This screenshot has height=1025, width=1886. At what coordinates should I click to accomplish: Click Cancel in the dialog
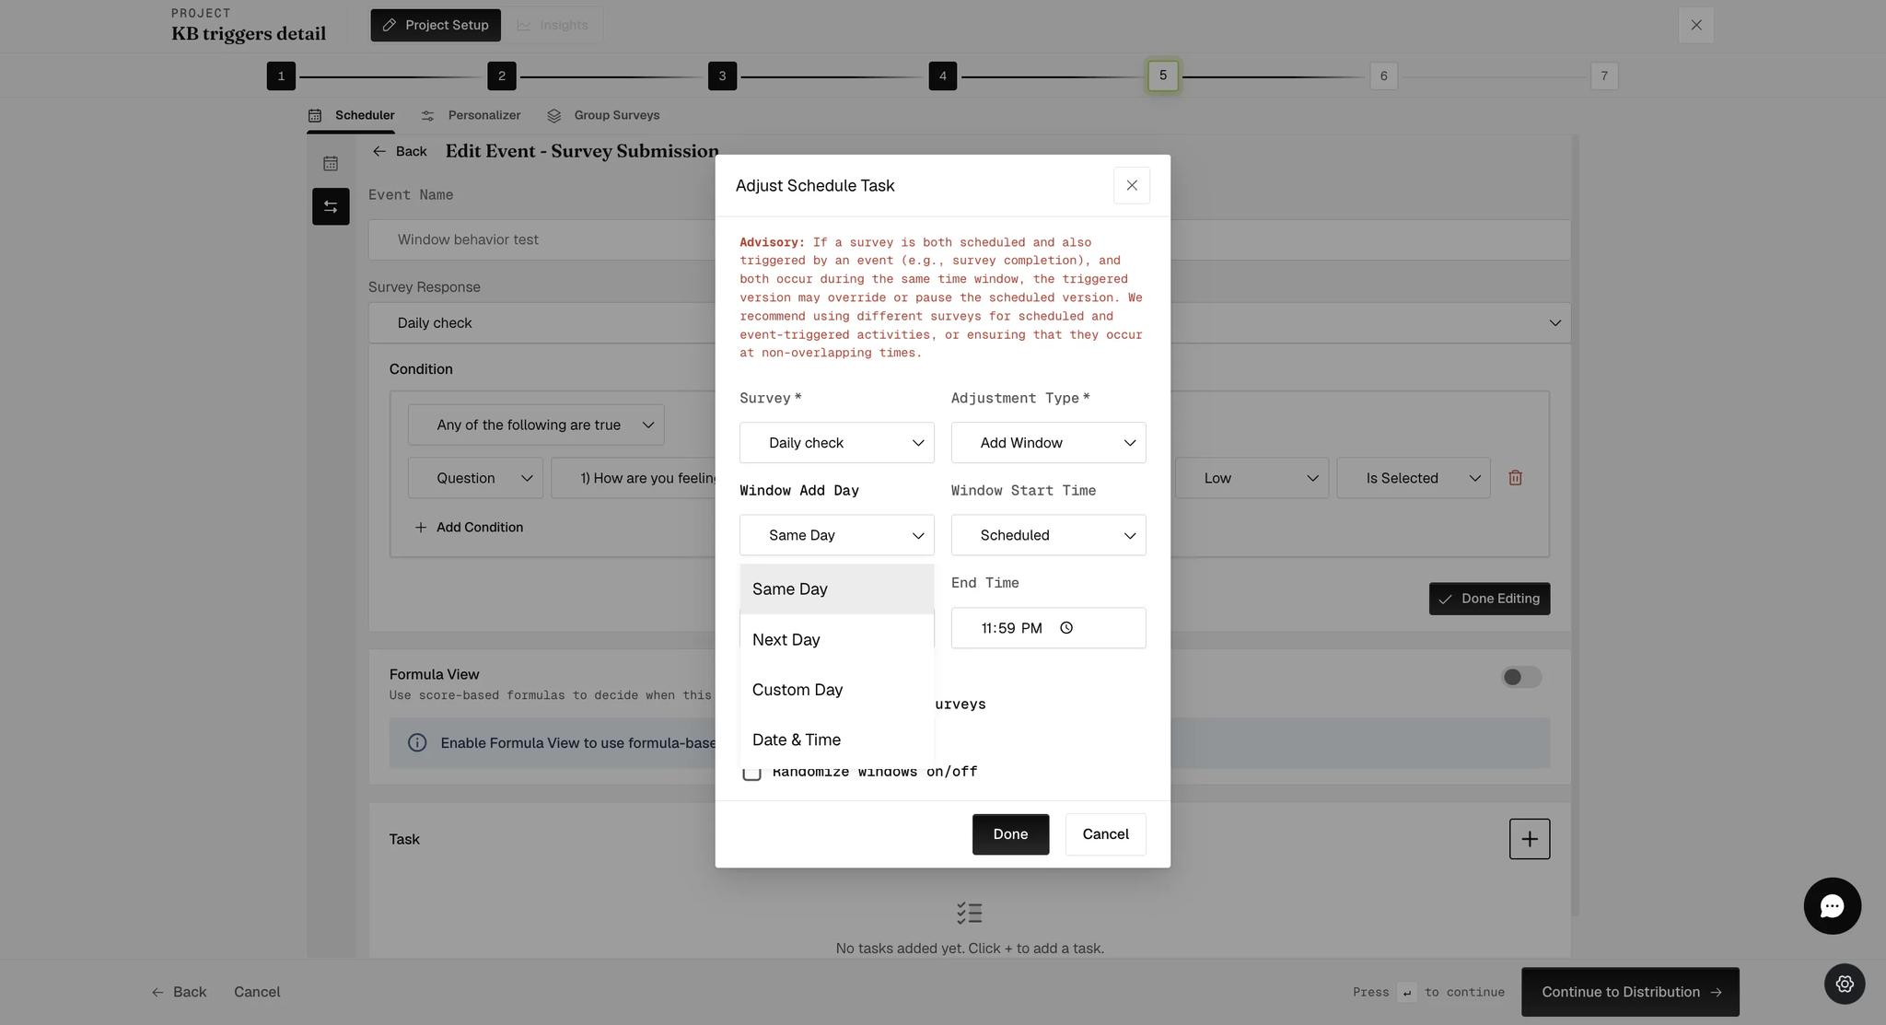point(1105,834)
